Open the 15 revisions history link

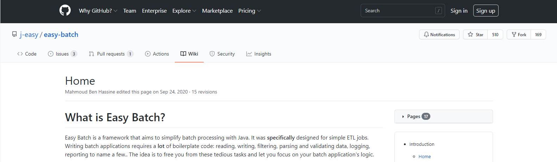(204, 92)
